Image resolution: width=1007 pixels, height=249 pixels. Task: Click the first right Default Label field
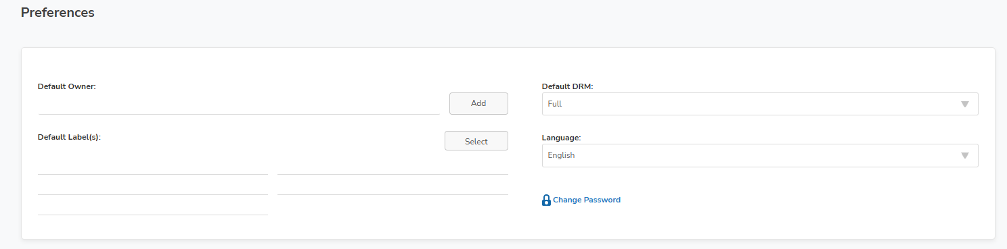[393, 165]
